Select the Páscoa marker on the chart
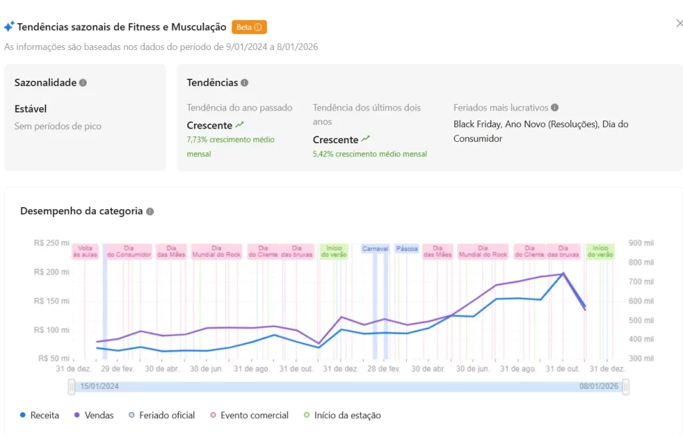Viewport: 683px width, 437px height. click(407, 247)
